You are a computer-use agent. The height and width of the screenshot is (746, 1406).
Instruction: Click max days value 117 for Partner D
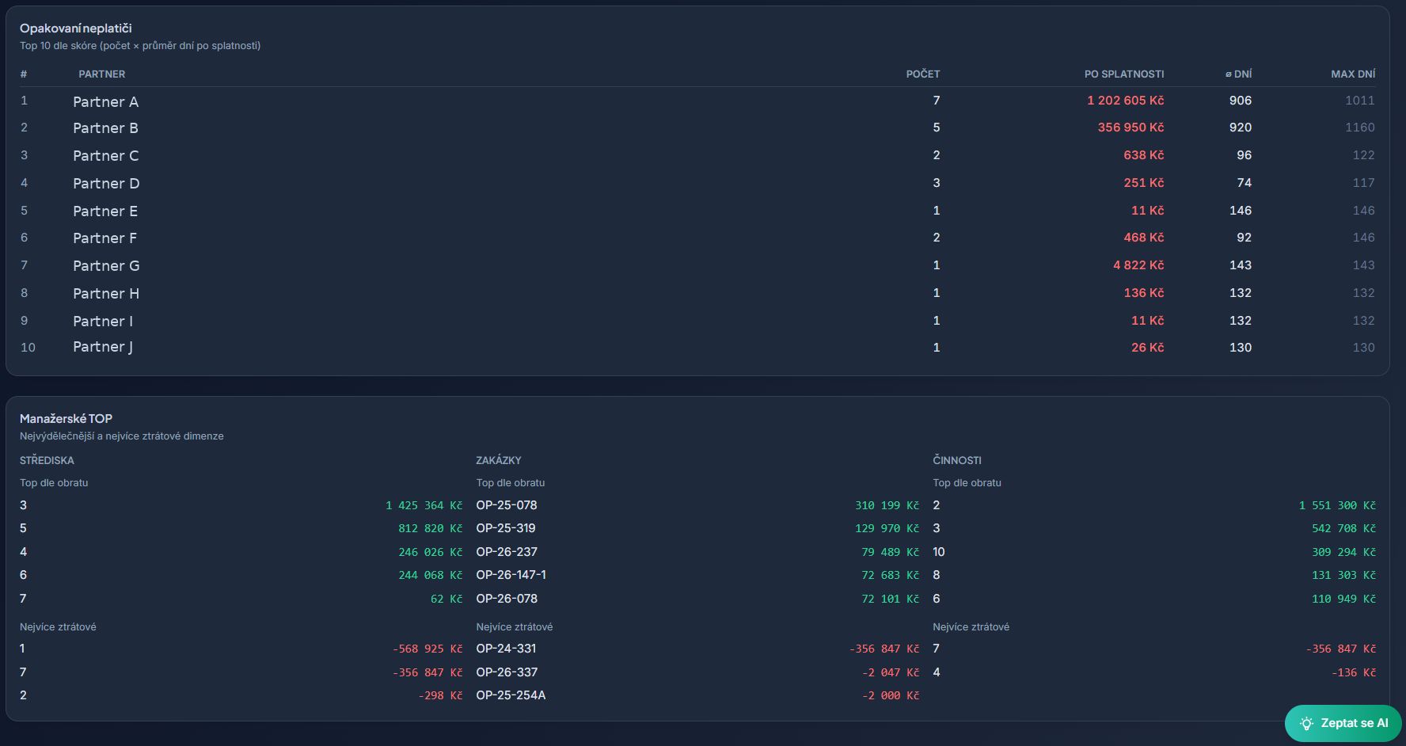pos(1364,183)
